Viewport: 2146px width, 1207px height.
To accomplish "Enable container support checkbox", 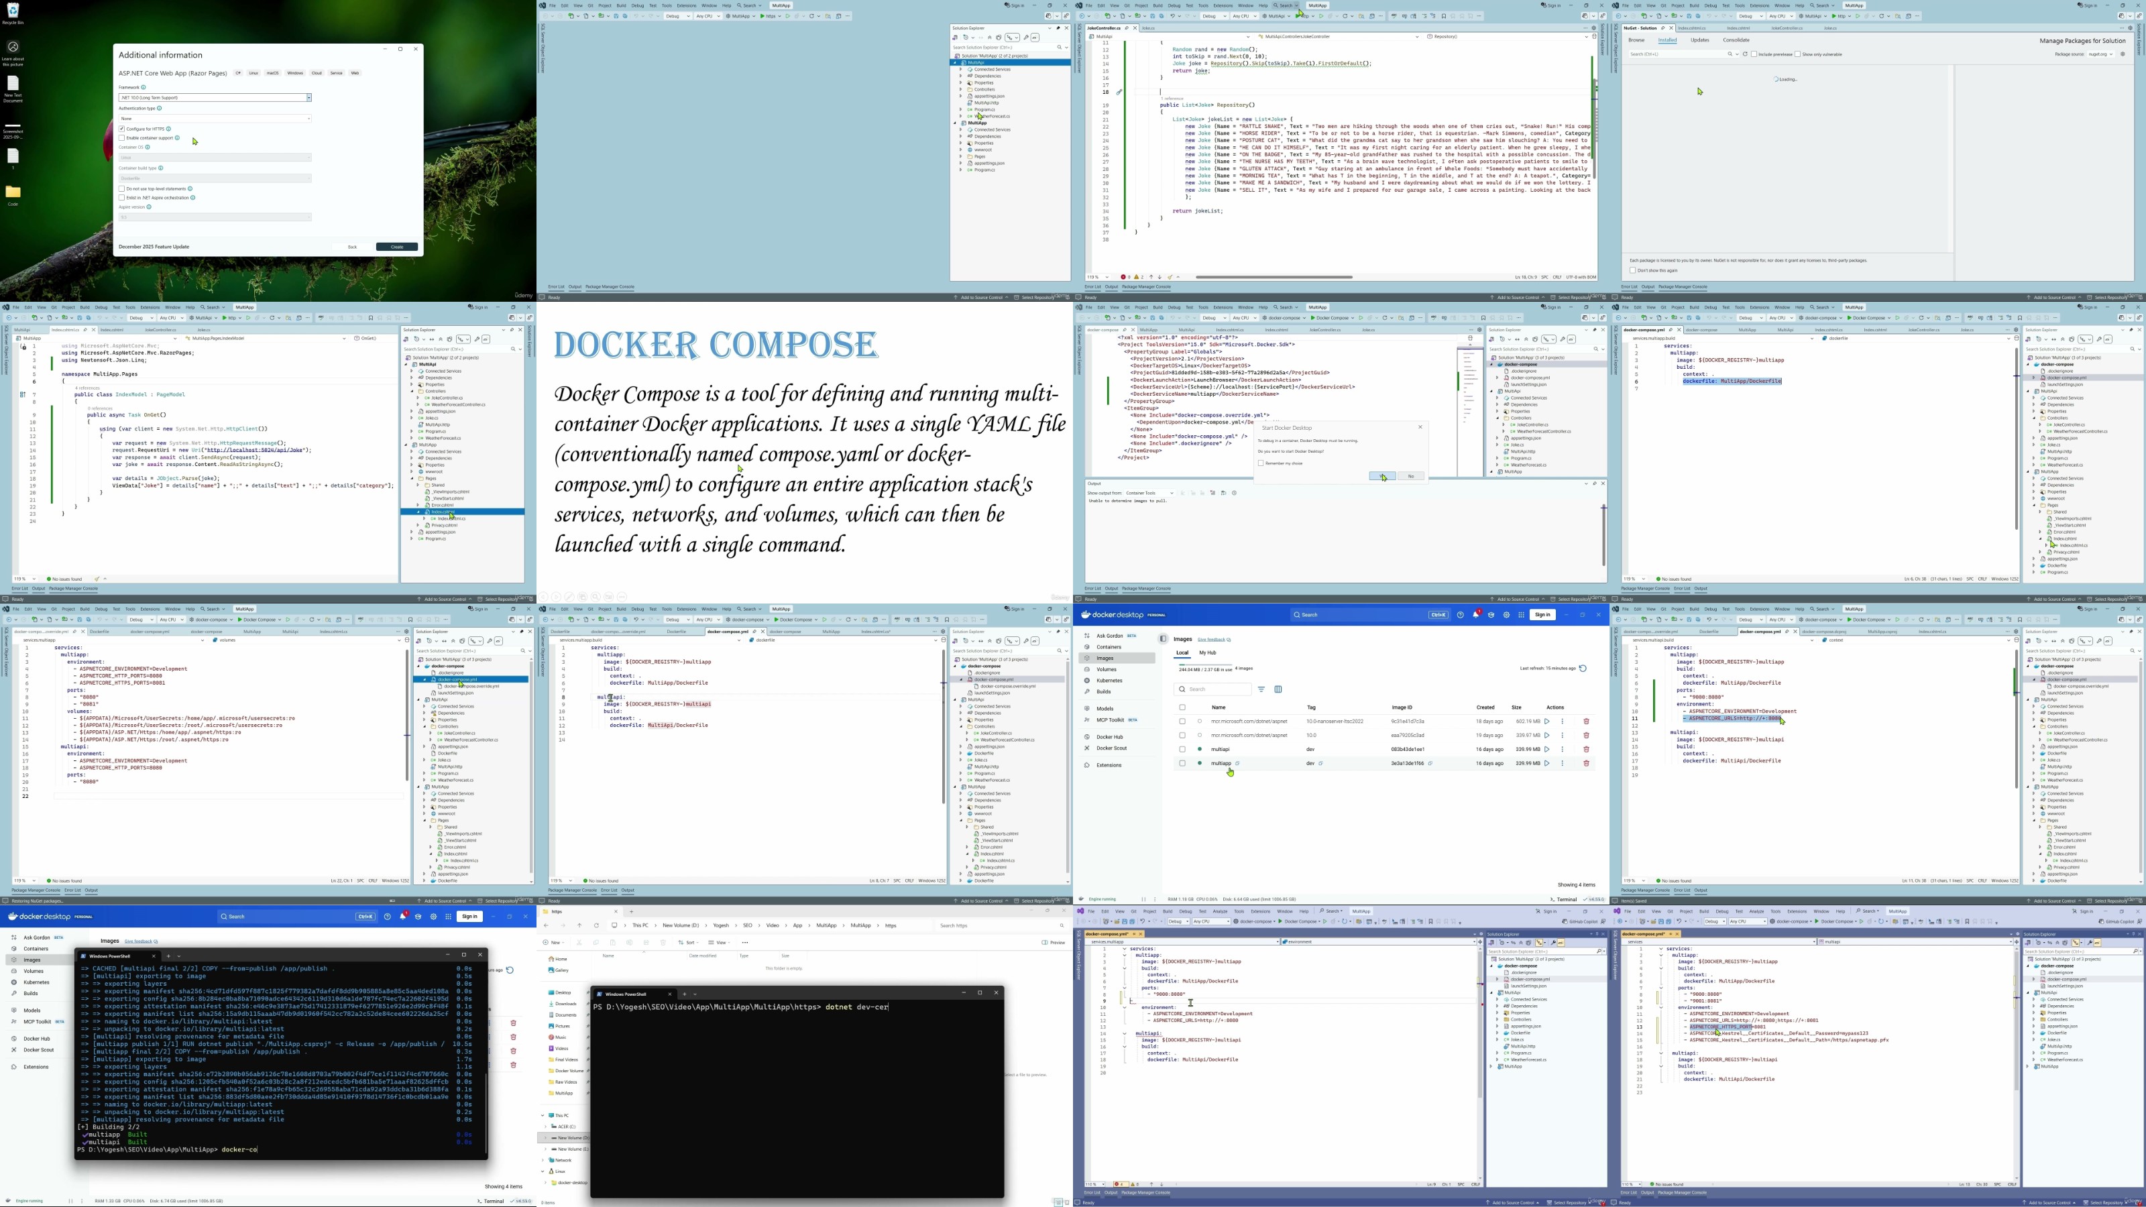I will (x=121, y=138).
